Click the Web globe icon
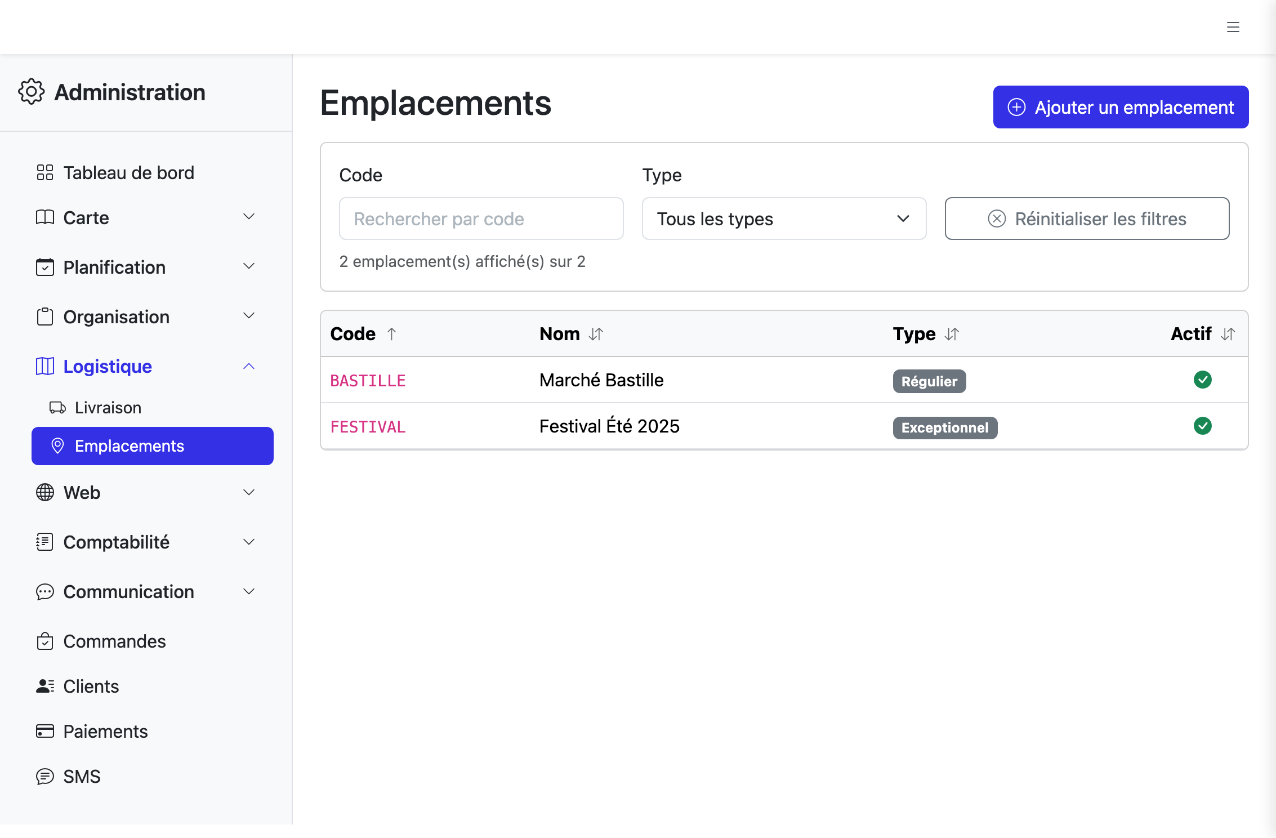The width and height of the screenshot is (1276, 838). pyautogui.click(x=45, y=492)
